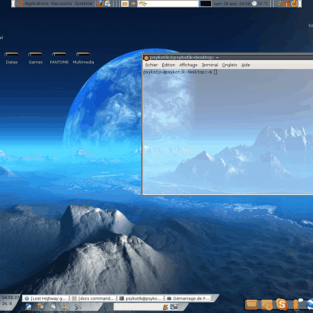Click the small orange folder icon left of the search field
The height and width of the screenshot is (313, 313).
pos(133,4)
